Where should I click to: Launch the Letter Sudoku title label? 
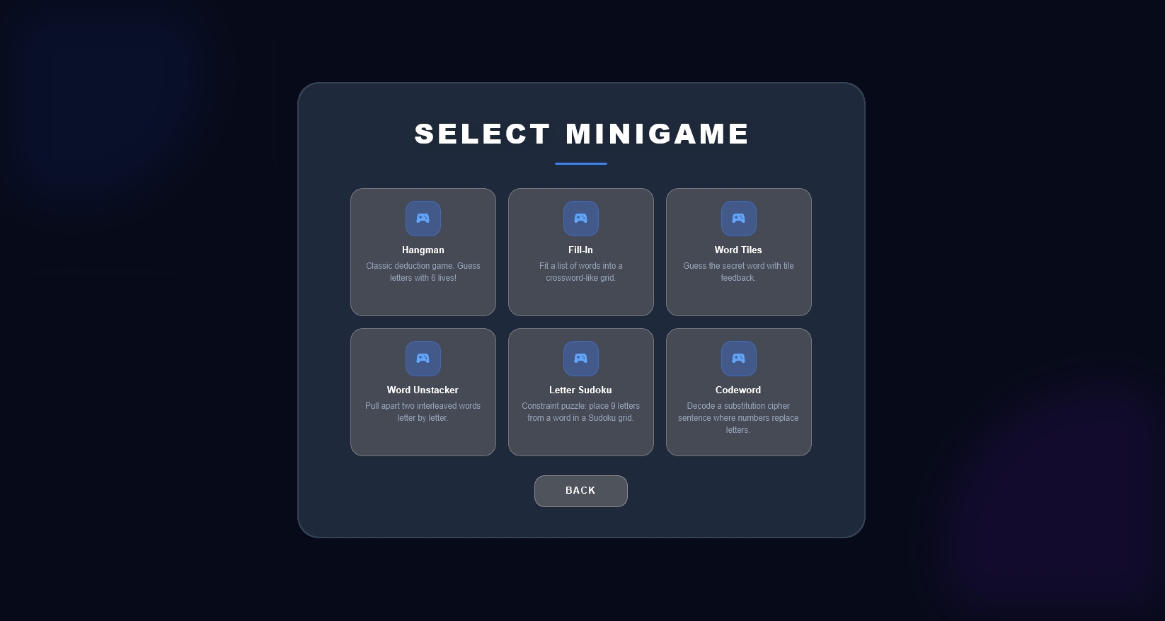[x=580, y=390]
